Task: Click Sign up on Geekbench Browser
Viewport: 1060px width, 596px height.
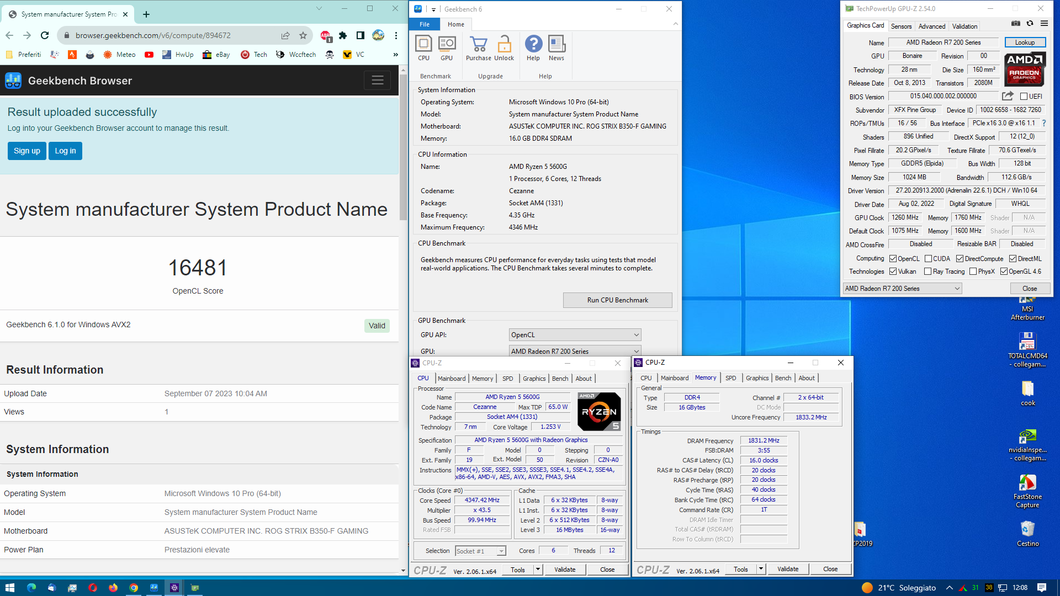Action: click(x=27, y=151)
